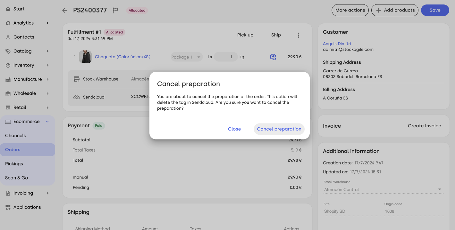Expand the Wholesale submenu chevron

[47, 93]
